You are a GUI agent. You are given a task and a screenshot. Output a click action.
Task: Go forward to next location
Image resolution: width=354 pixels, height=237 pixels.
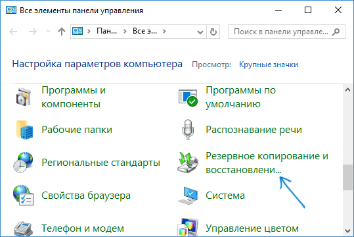coord(33,32)
